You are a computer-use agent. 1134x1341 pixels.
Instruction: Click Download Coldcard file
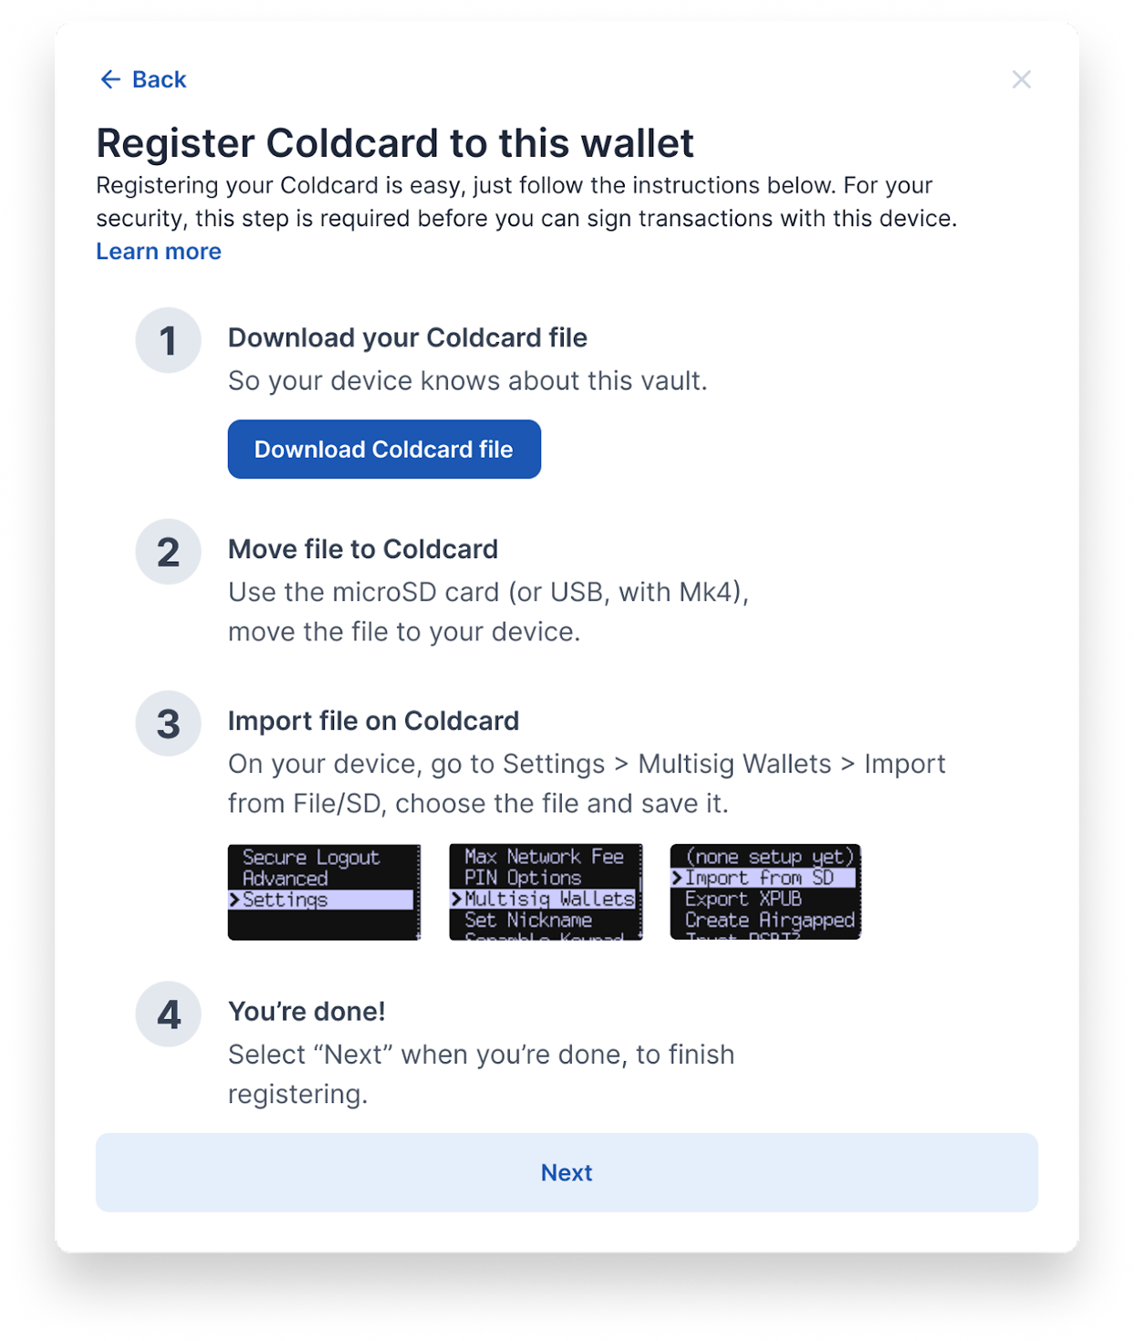pyautogui.click(x=384, y=449)
